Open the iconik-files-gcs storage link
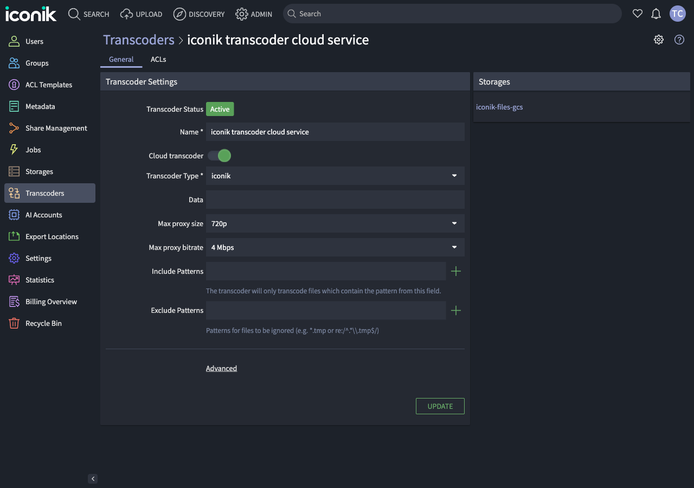This screenshot has height=488, width=694. pyautogui.click(x=499, y=107)
